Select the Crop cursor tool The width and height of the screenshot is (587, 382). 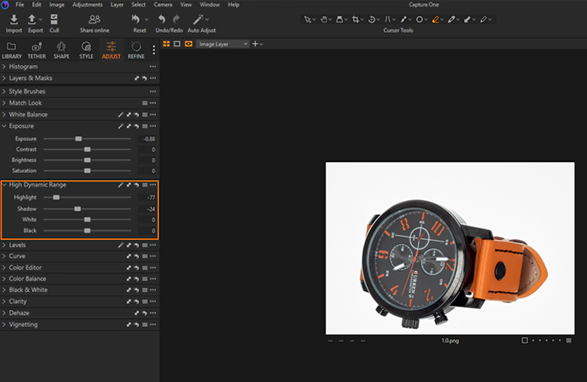[x=355, y=19]
